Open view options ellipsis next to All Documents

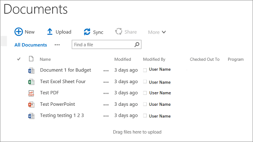pyautogui.click(x=57, y=45)
